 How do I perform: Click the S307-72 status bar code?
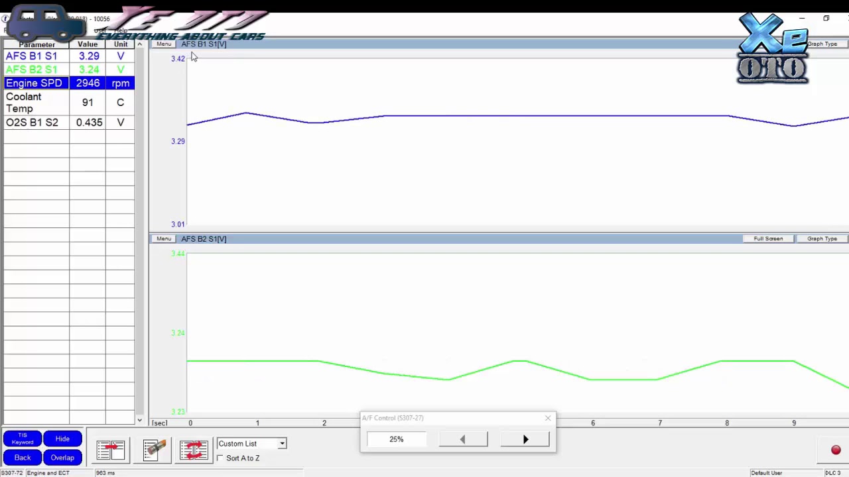click(x=12, y=473)
